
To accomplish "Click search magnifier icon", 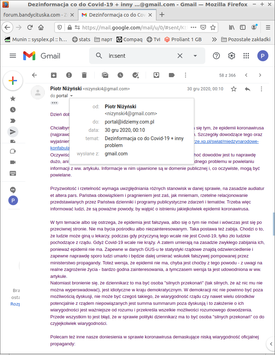I will pyautogui.click(x=99, y=56).
